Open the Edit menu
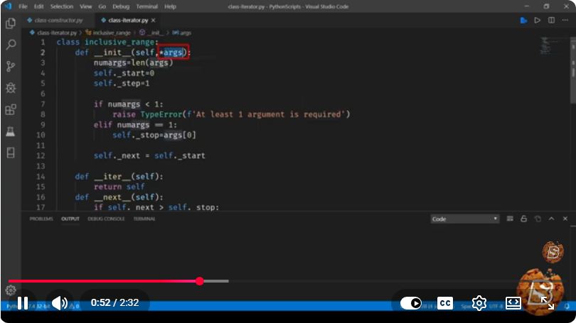This screenshot has height=323, width=576. [38, 6]
